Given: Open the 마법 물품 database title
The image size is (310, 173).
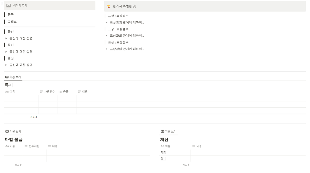Looking at the screenshot, I should (x=14, y=140).
